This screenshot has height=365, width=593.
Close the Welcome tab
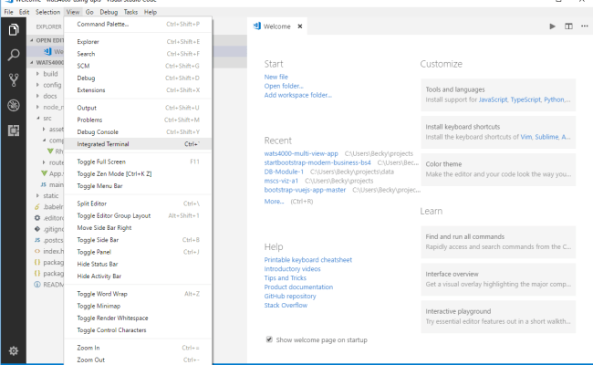tap(300, 26)
